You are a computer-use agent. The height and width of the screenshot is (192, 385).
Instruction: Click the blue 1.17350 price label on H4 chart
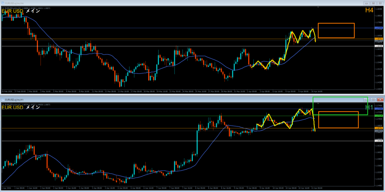379,28
